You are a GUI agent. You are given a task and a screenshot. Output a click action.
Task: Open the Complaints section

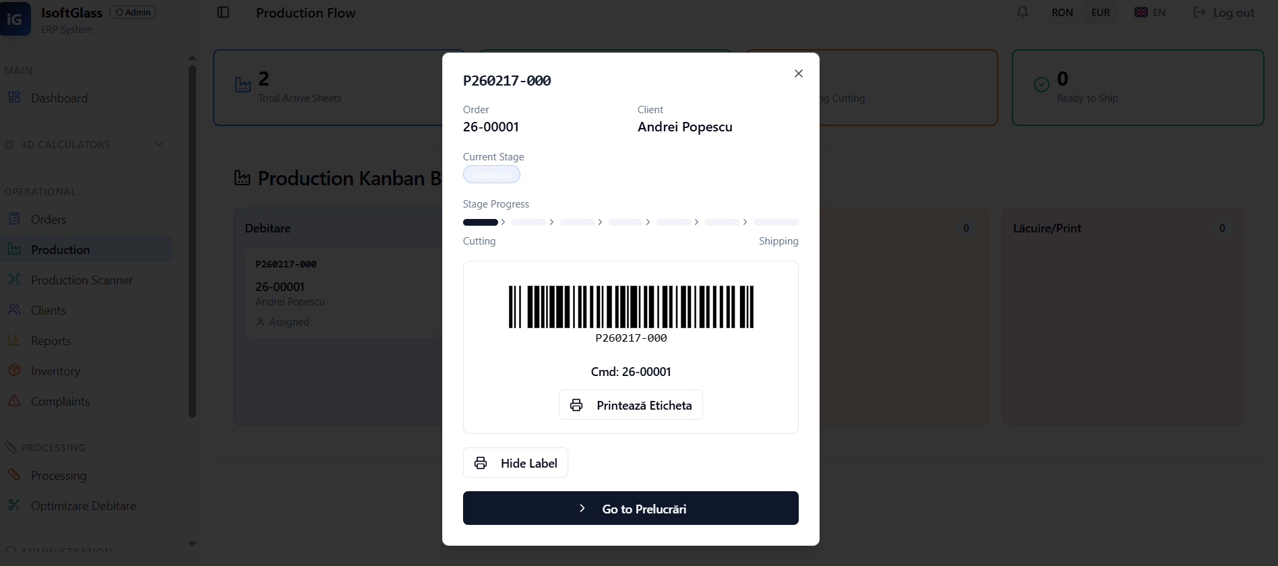[59, 402]
